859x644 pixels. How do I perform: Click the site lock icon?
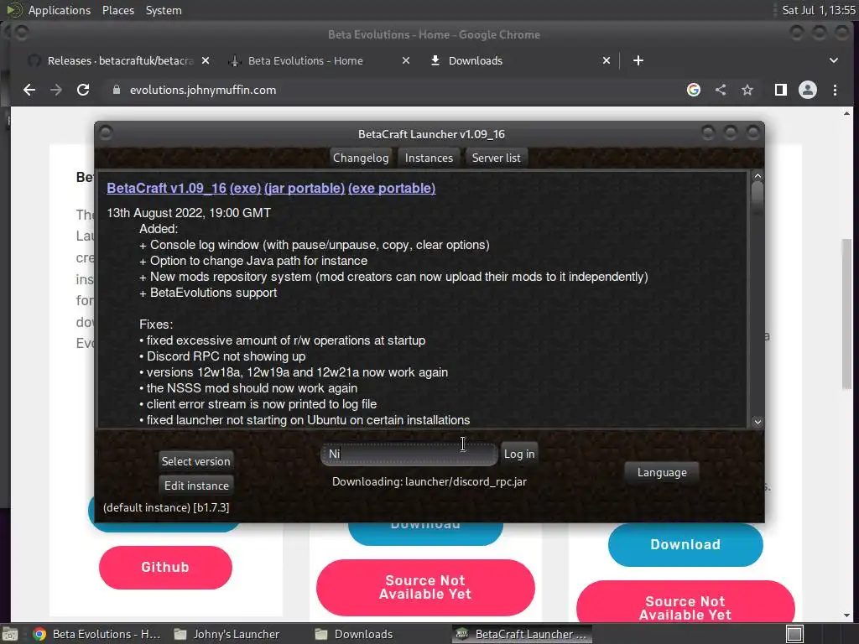[x=116, y=90]
